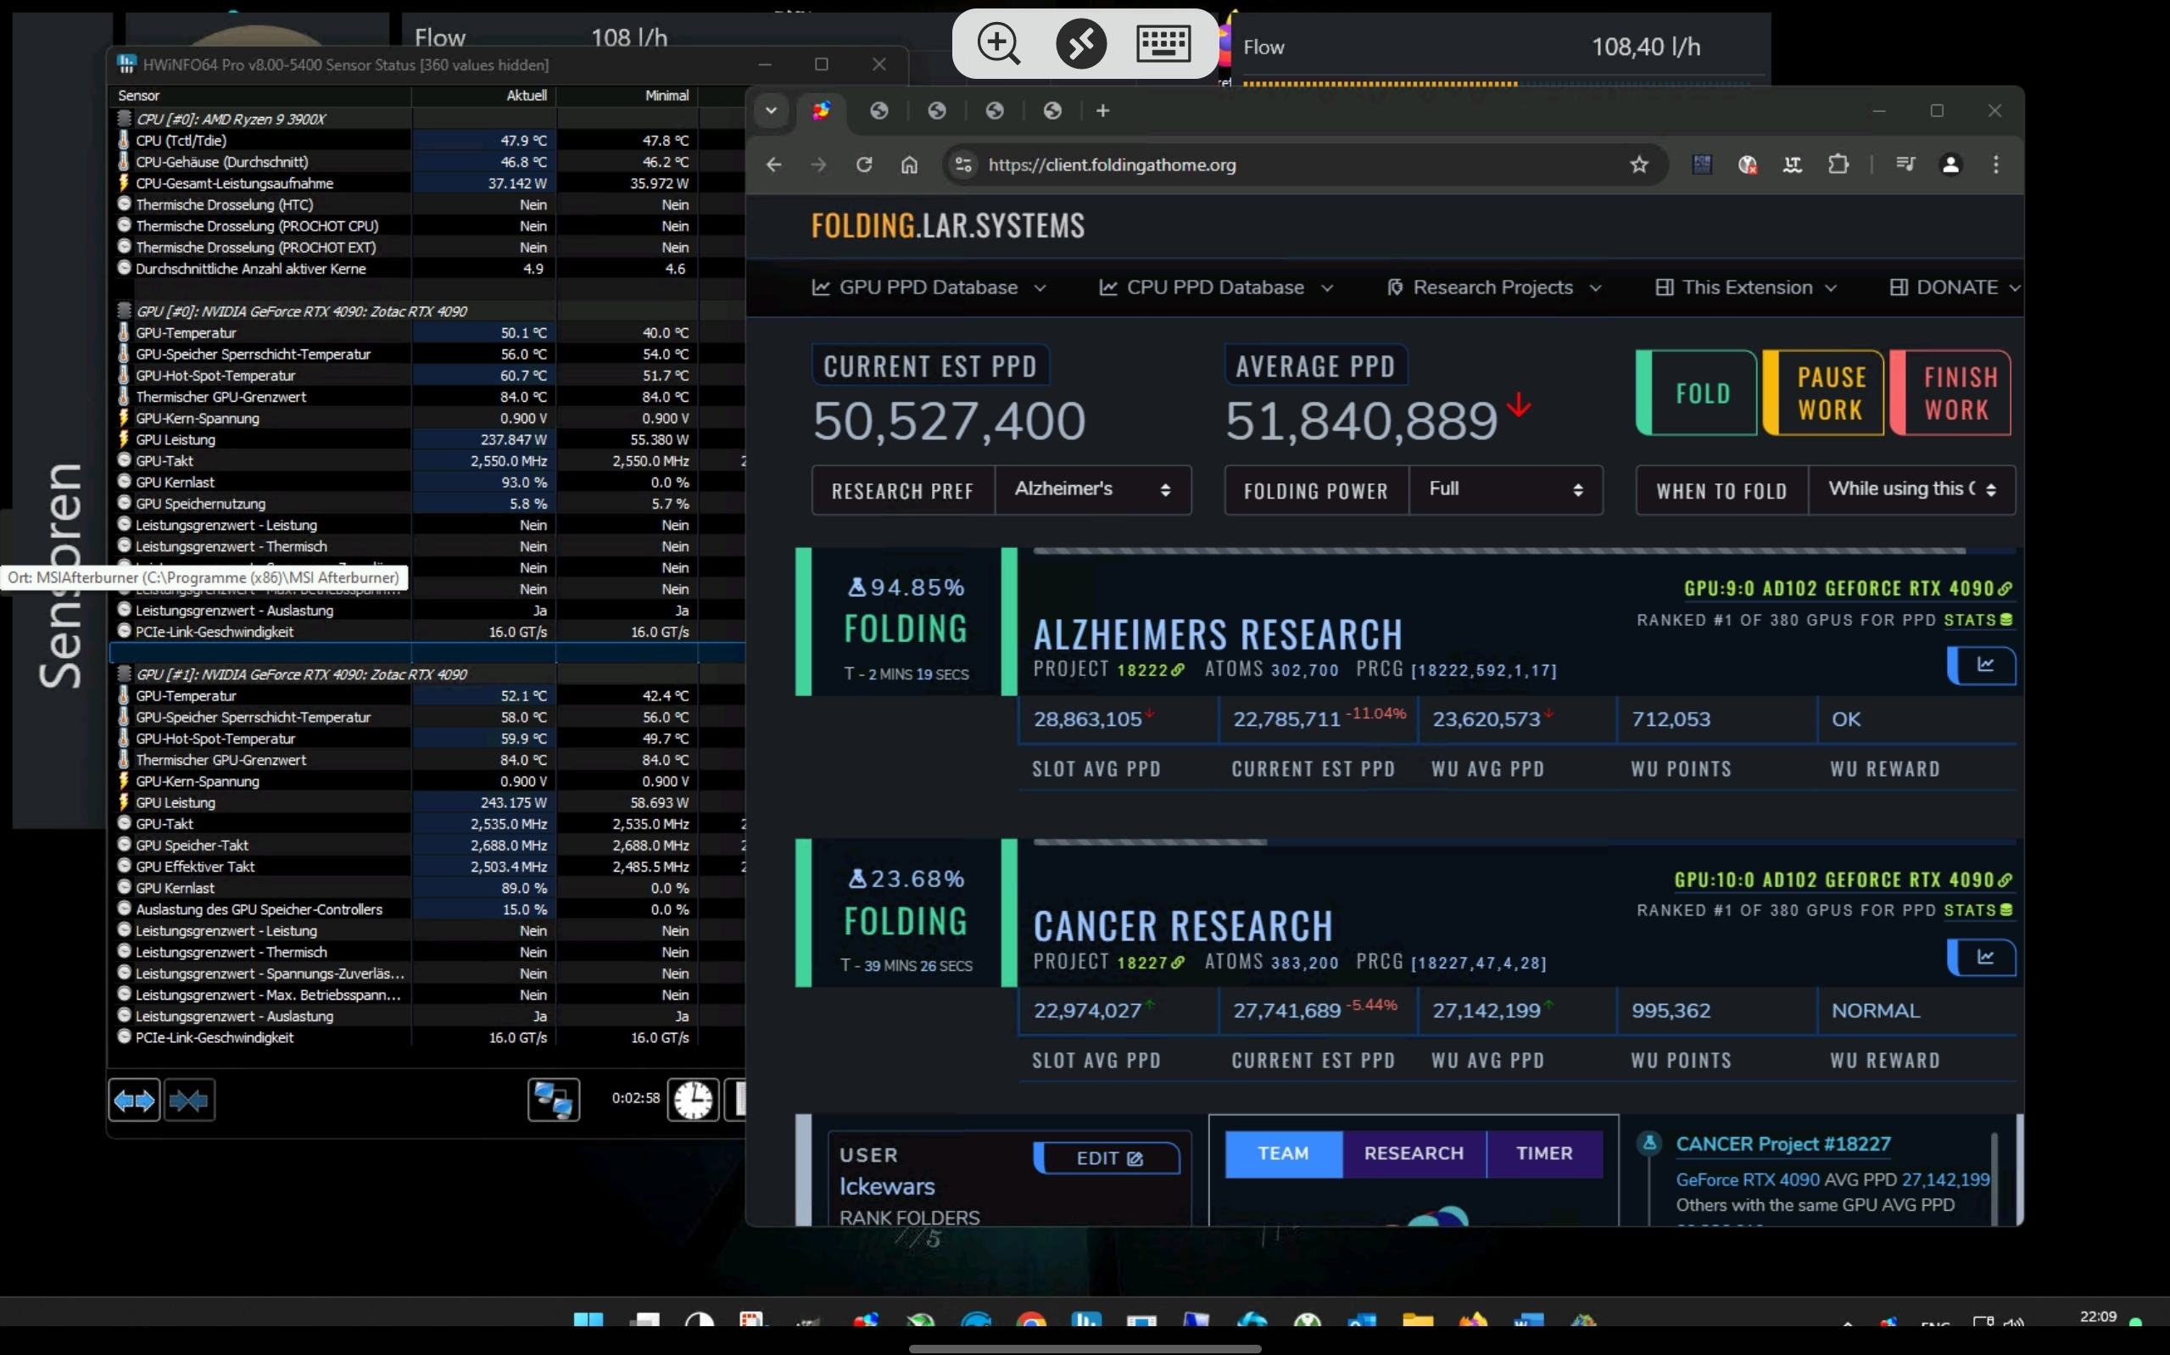The width and height of the screenshot is (2170, 1355).
Task: Click the PAUSE WORK button
Action: pos(1823,393)
